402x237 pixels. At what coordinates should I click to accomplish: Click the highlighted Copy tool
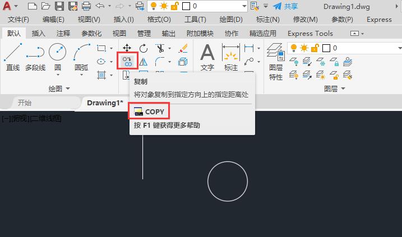[127, 61]
